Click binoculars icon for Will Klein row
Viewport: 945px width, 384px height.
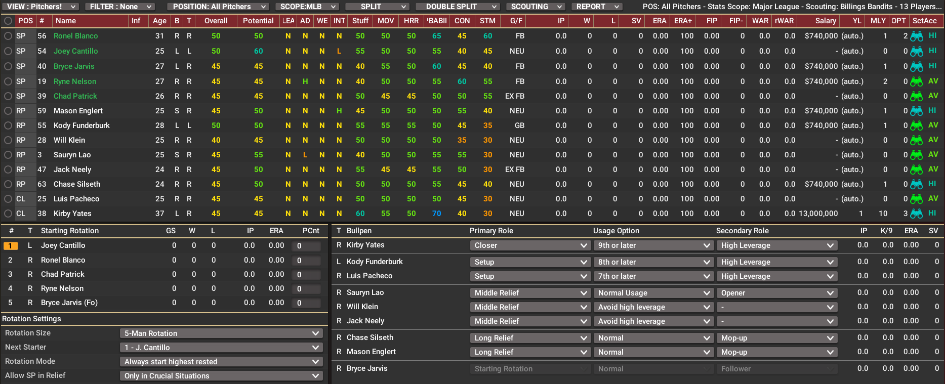coord(916,140)
